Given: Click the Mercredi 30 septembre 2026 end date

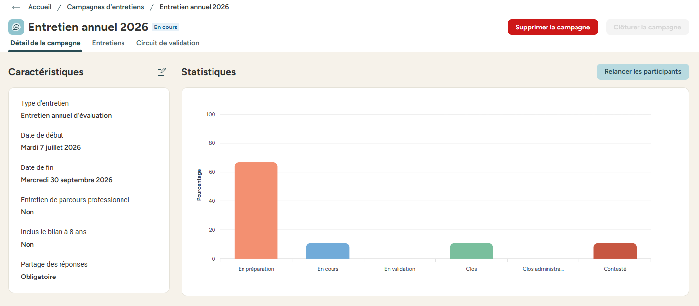Looking at the screenshot, I should pos(66,180).
